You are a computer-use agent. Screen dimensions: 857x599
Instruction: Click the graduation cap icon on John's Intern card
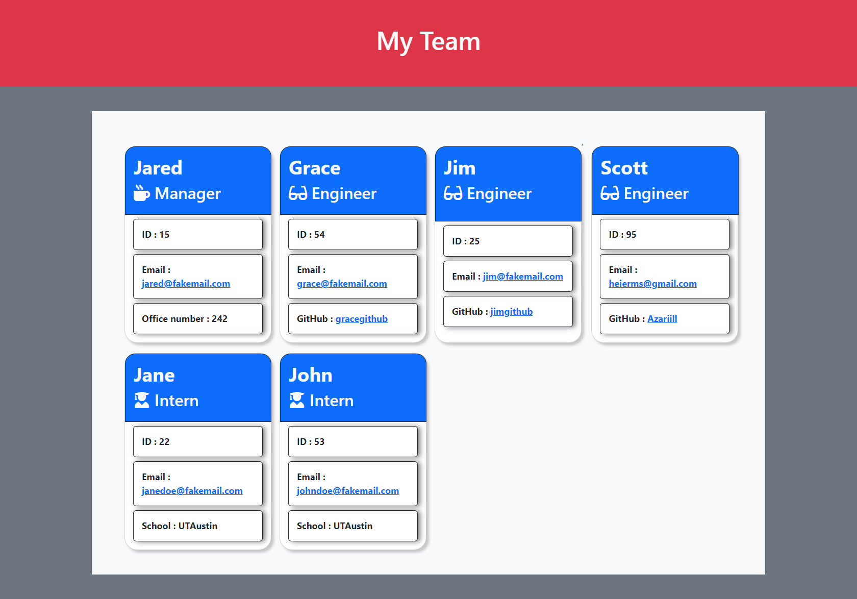point(296,401)
